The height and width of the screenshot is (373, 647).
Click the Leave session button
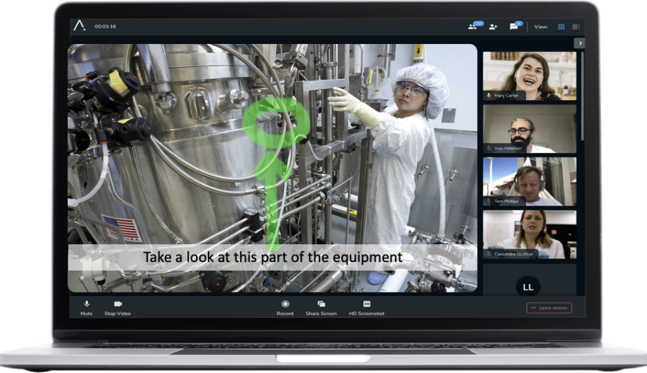(x=549, y=307)
